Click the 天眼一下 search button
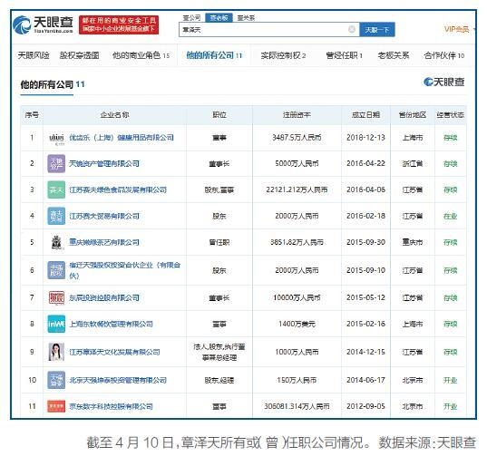Screen dimensions: 487x466 pos(377,30)
